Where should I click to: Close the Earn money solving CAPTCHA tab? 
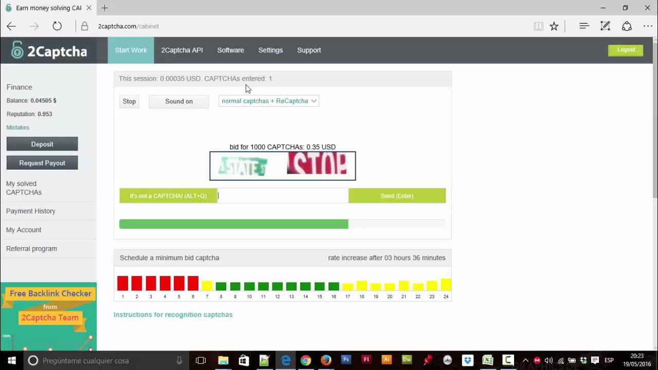coord(89,8)
